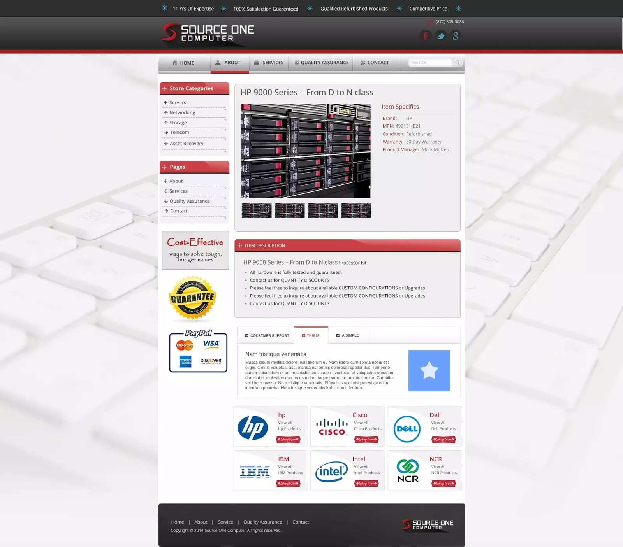This screenshot has width=623, height=547.
Task: Click the main server product image
Action: [x=306, y=151]
